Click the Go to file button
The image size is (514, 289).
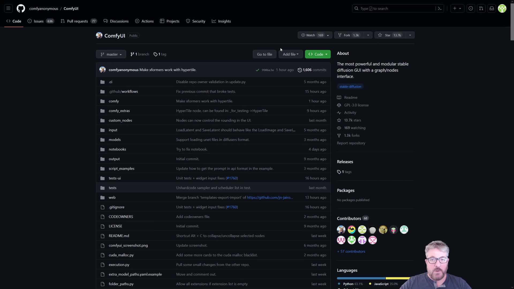click(x=264, y=54)
